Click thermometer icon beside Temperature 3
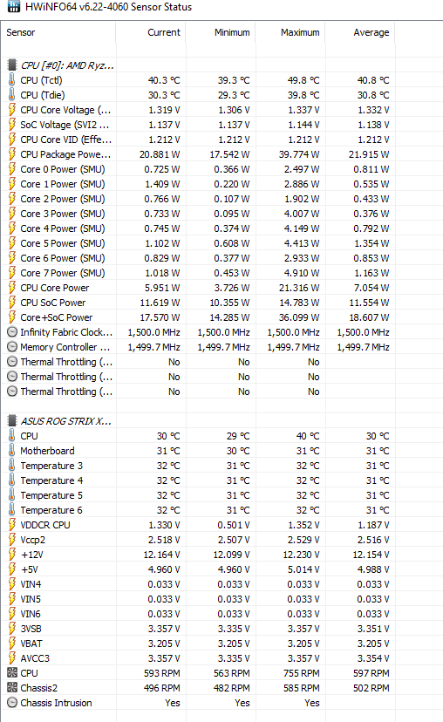 point(12,466)
